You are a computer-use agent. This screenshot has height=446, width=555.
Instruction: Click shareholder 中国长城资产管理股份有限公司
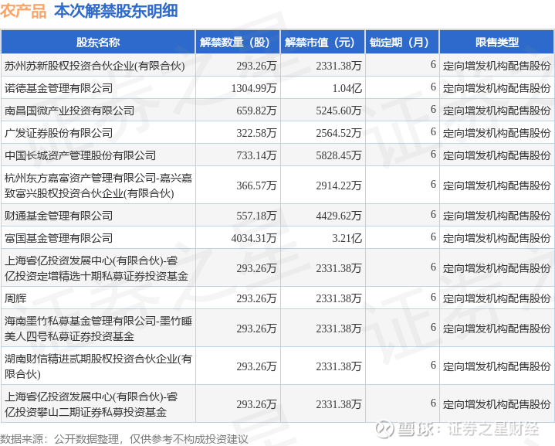point(80,155)
